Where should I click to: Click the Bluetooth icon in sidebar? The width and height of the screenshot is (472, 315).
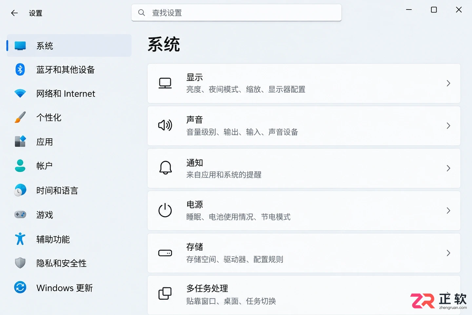click(x=20, y=70)
